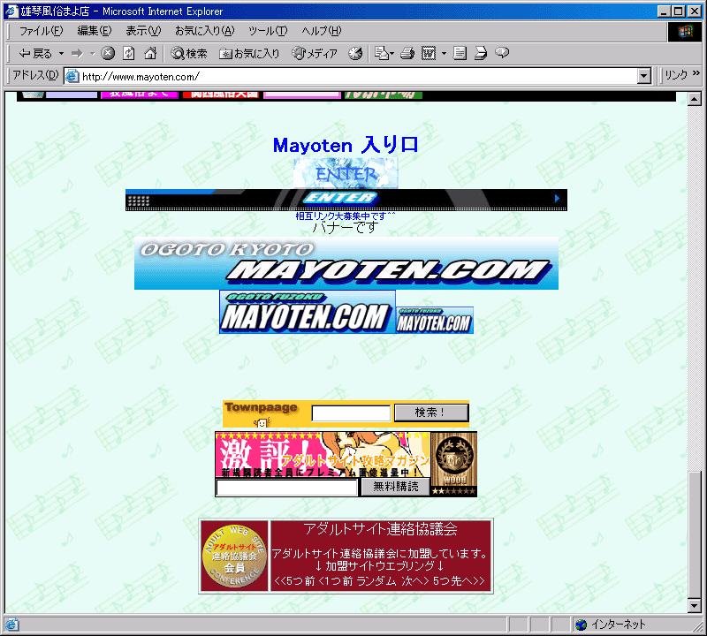Open the ヘルプ(H) menu

tap(322, 31)
